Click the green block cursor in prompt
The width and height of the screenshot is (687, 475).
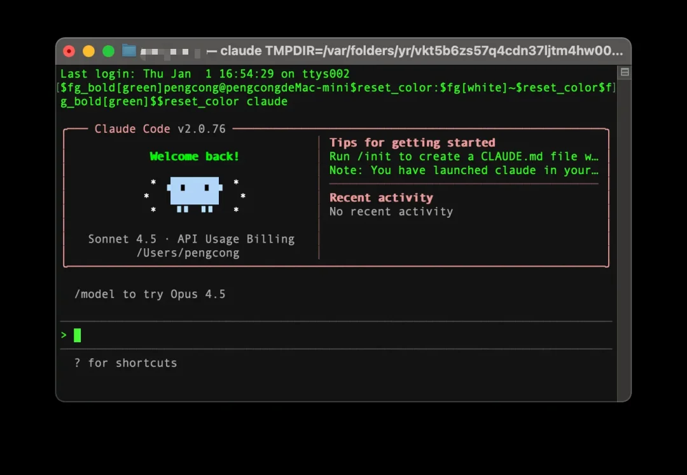(x=78, y=335)
